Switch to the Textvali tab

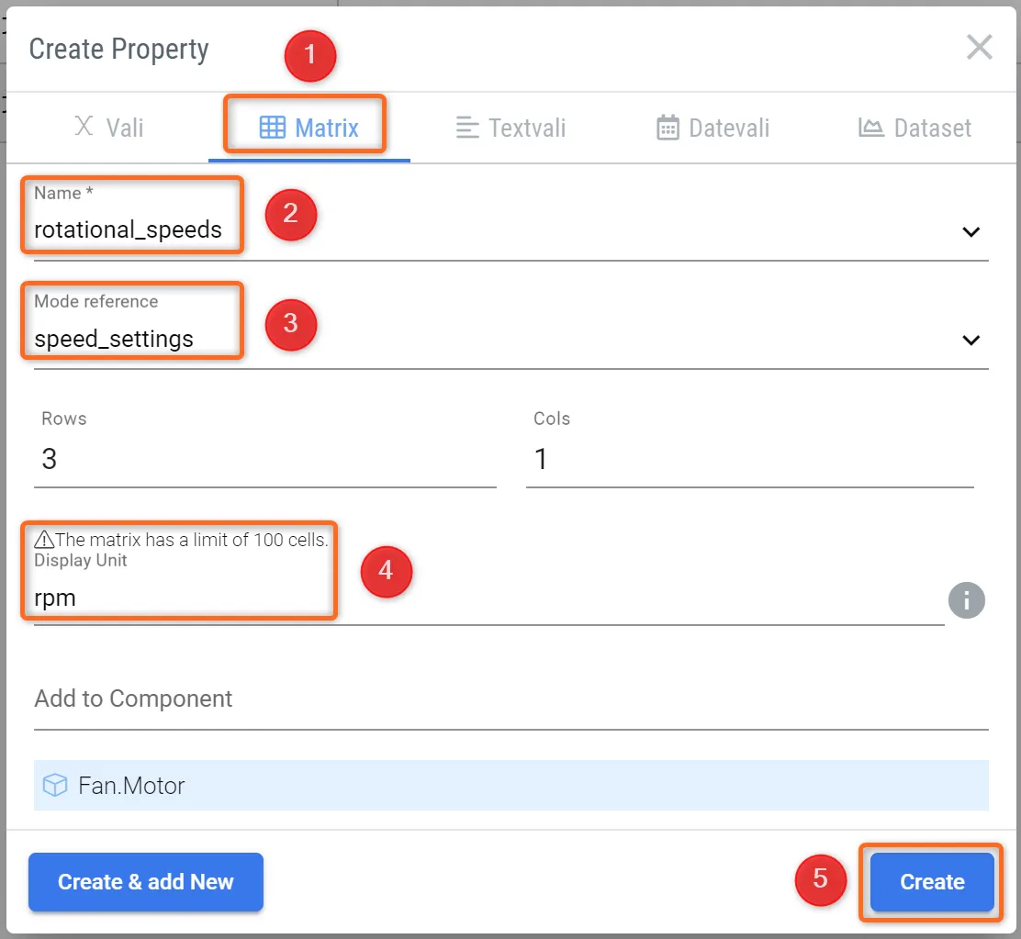pos(510,128)
